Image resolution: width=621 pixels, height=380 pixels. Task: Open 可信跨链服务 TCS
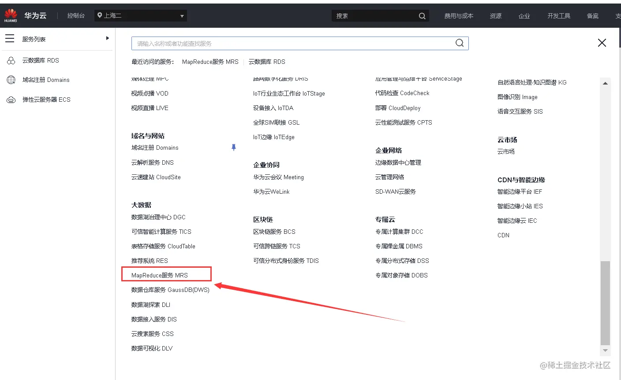[x=277, y=246]
